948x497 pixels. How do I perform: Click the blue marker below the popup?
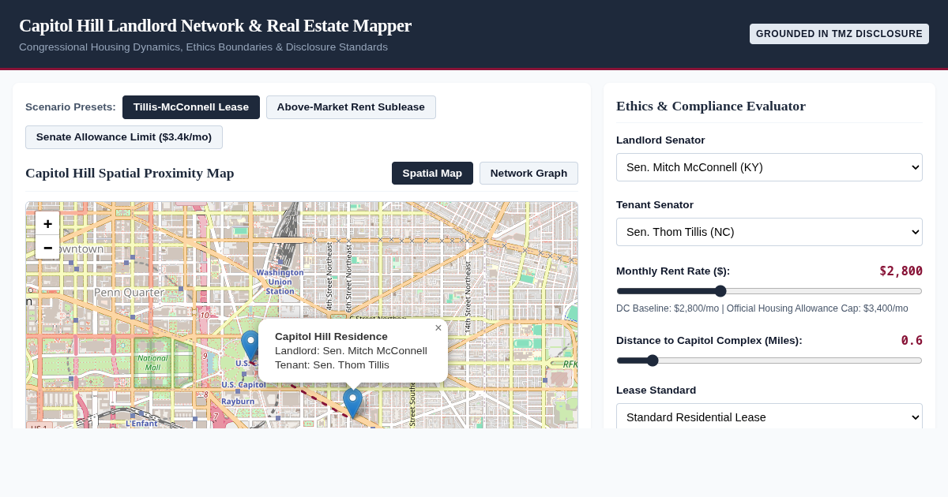coord(352,403)
